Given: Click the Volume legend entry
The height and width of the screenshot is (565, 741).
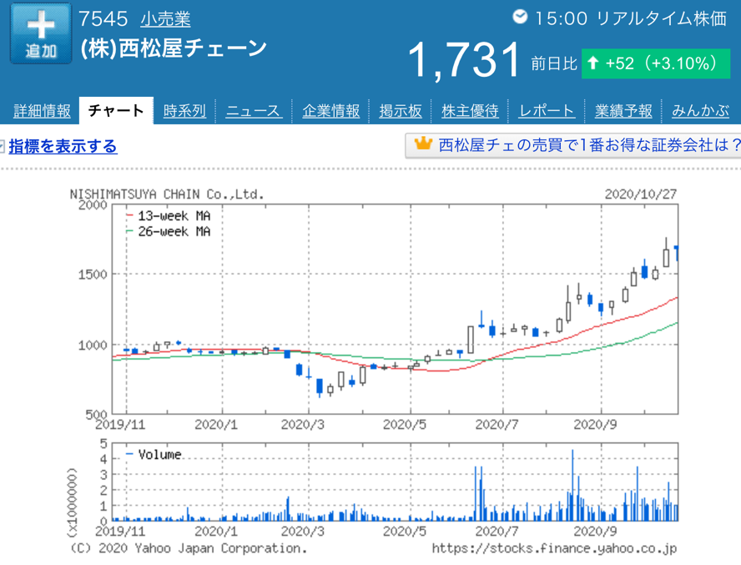Looking at the screenshot, I should click(x=154, y=455).
